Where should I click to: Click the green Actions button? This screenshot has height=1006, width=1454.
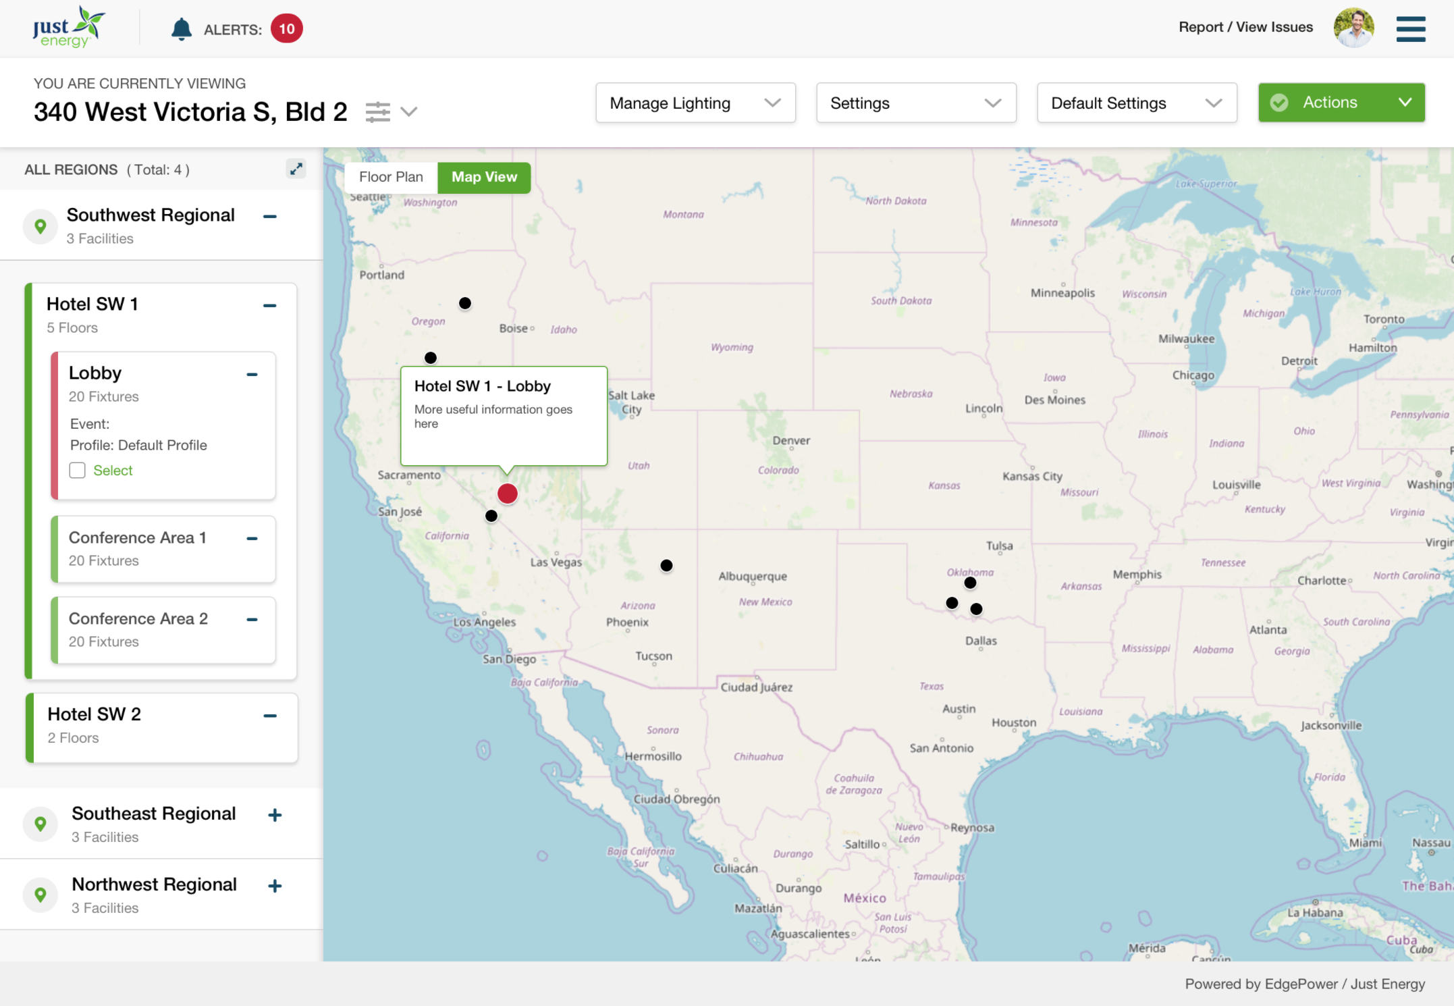coord(1341,103)
